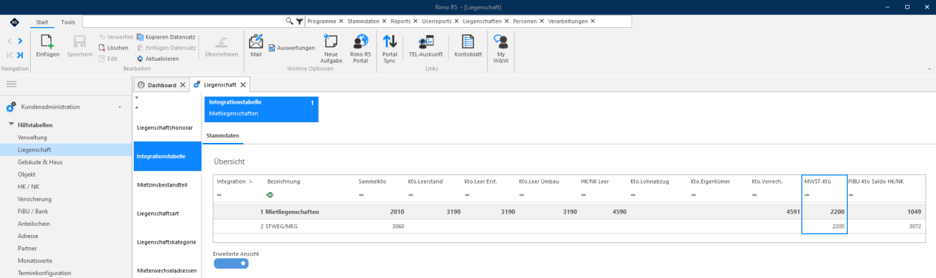The width and height of the screenshot is (936, 278).
Task: Open the Rimo R5 Portal globe icon
Action: pos(360,41)
